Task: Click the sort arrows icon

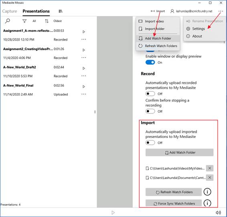Action: (47, 21)
